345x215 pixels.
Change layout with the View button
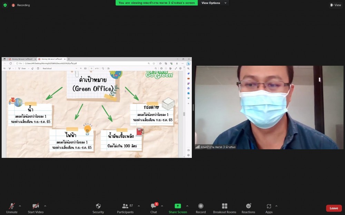[x=336, y=5]
